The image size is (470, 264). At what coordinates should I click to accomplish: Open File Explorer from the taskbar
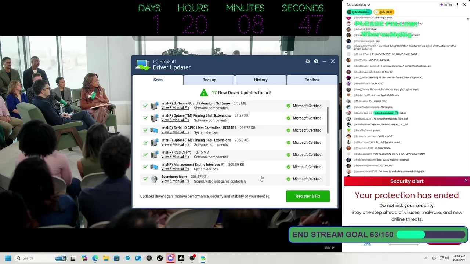(x=106, y=258)
